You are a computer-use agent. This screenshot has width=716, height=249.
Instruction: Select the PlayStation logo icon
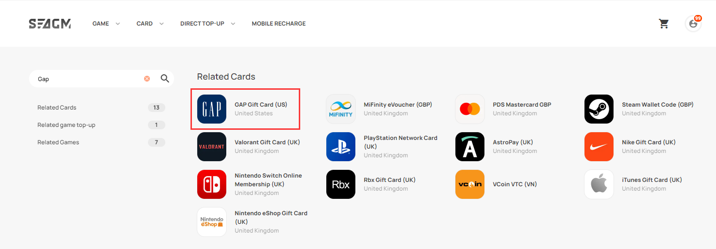click(341, 147)
